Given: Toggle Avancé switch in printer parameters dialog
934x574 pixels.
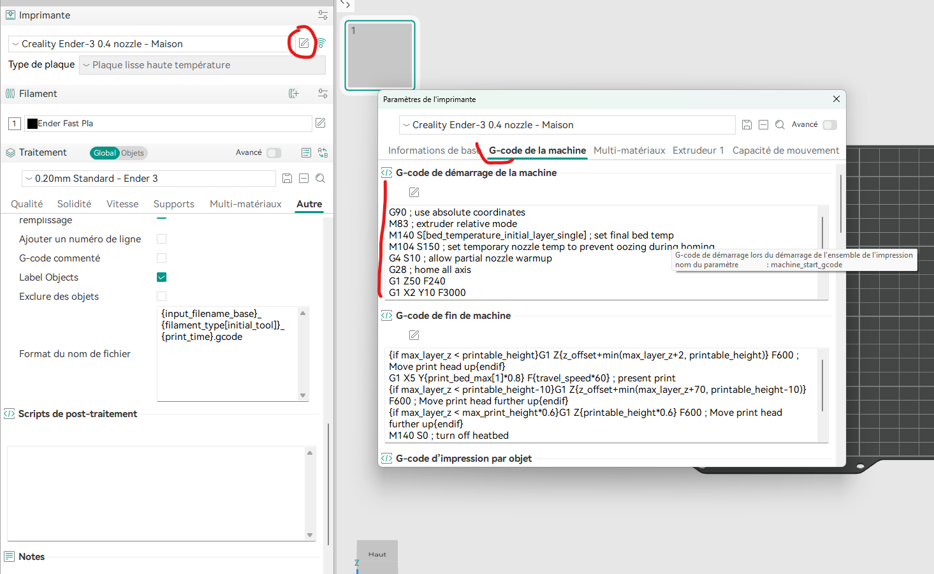Looking at the screenshot, I should coord(830,125).
